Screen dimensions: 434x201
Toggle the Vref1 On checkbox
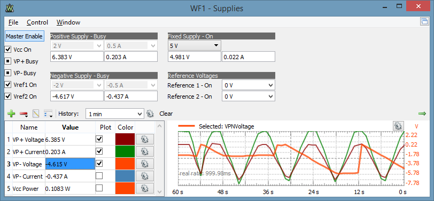click(x=8, y=85)
